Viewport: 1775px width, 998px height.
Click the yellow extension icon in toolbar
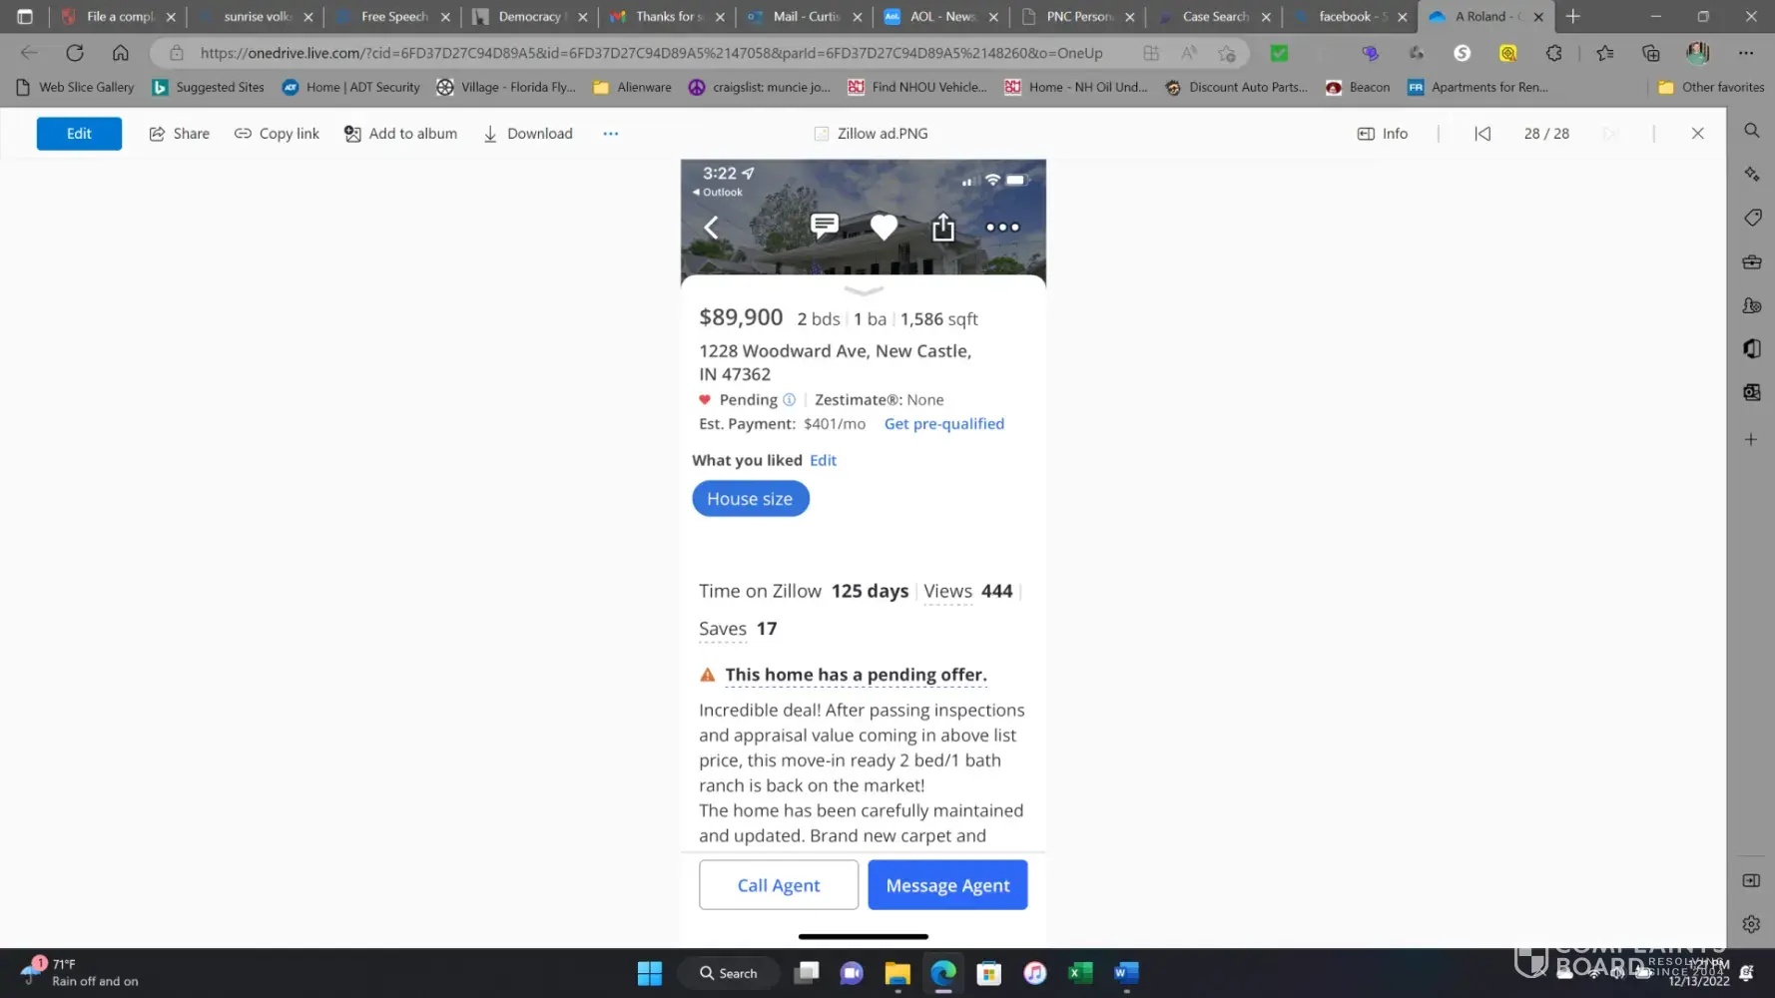coord(1508,53)
